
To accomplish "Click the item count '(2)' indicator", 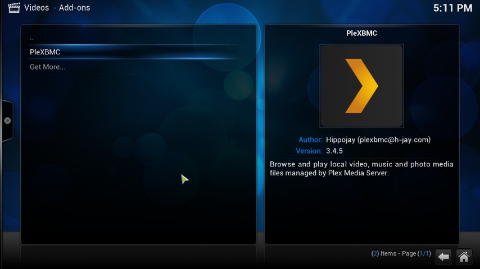I will tap(375, 254).
